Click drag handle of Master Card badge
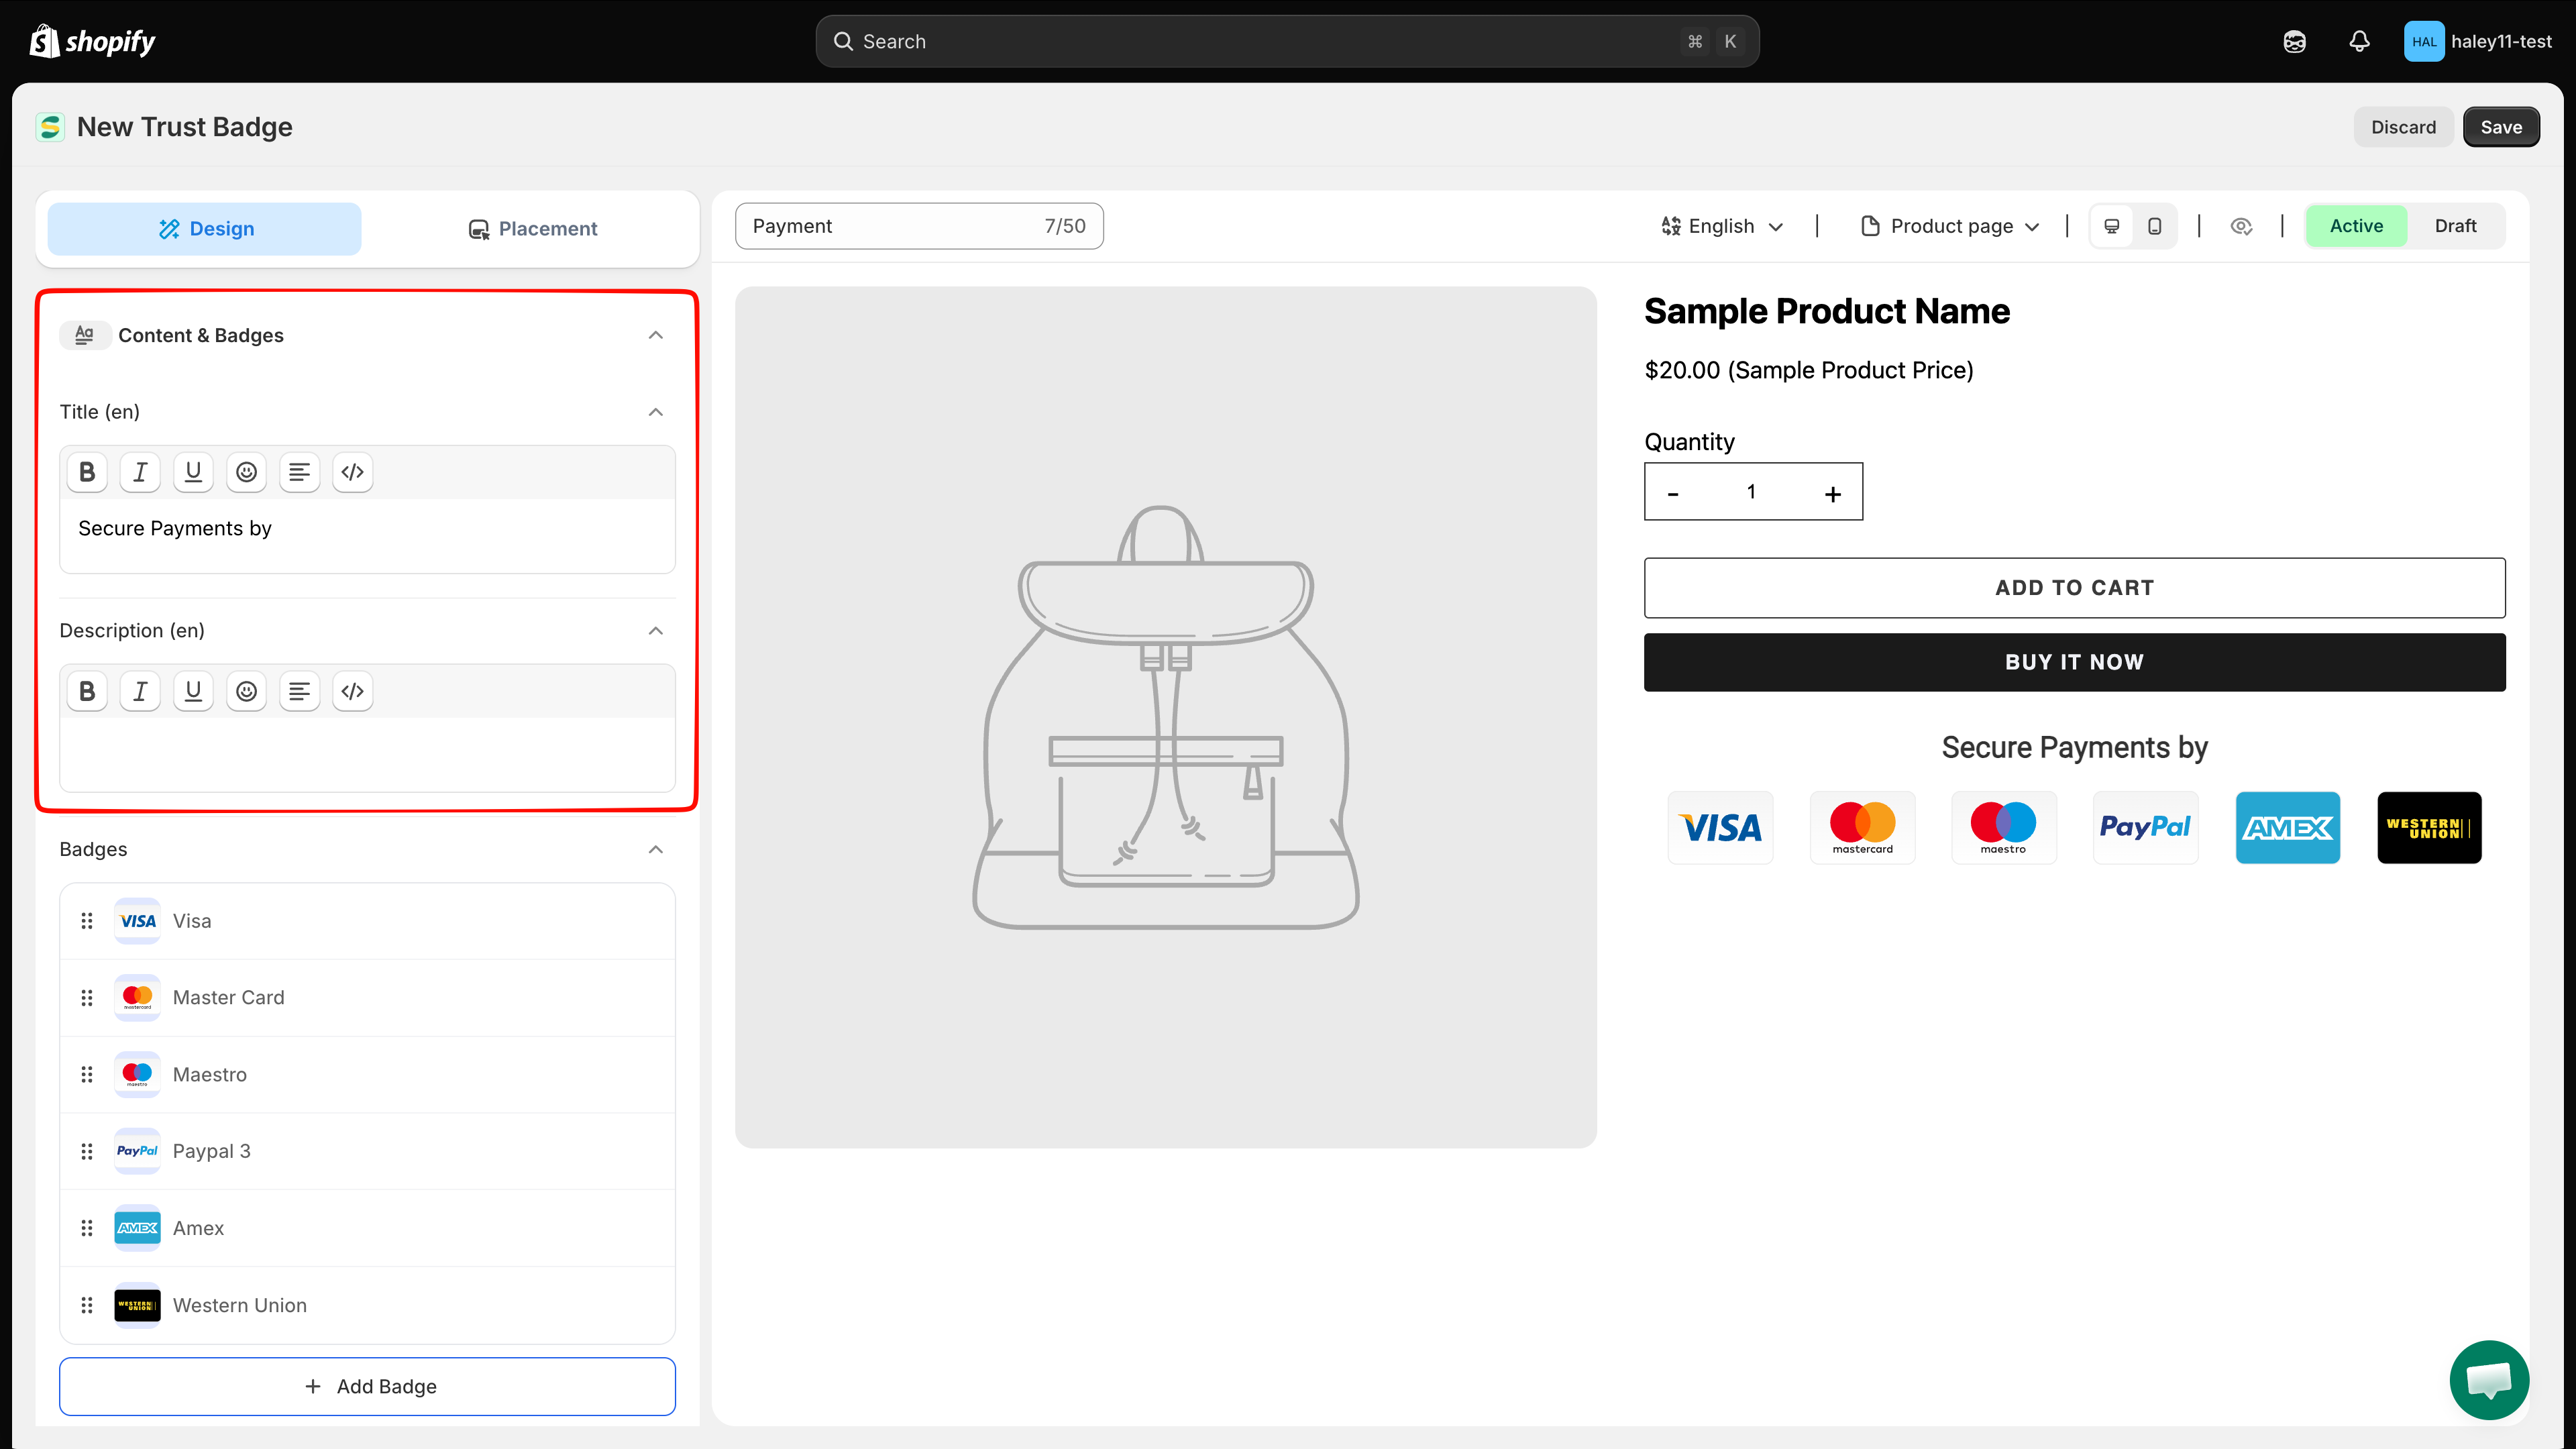This screenshot has width=2576, height=1449. tap(87, 998)
